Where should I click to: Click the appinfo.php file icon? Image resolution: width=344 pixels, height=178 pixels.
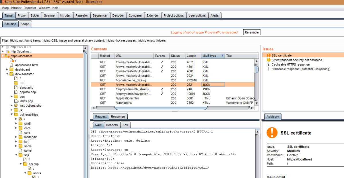[x=16, y=92]
